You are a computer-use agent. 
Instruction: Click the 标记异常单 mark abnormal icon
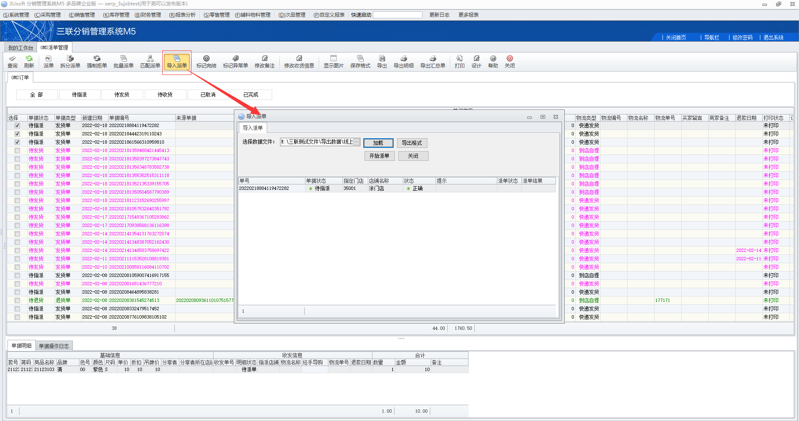[x=236, y=62]
